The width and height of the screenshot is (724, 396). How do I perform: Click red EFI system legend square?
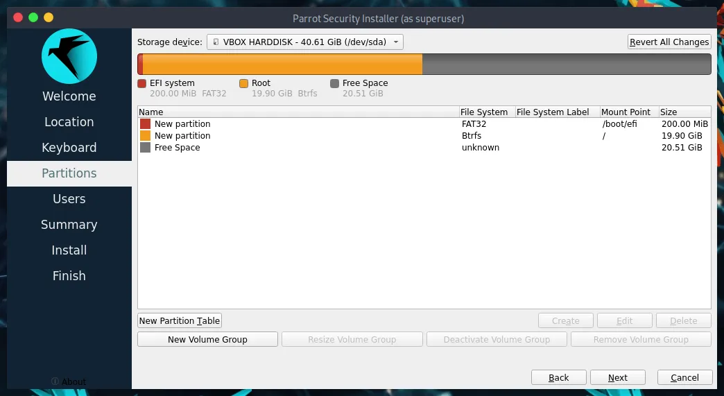point(141,83)
